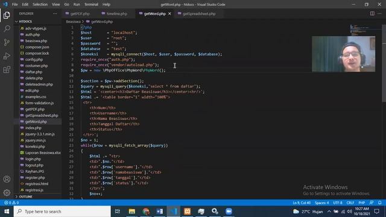Open File Explorer from taskbar
Screen dimensions: 386x217
(131, 212)
